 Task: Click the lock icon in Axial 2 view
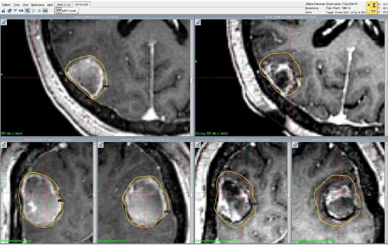click(198, 22)
